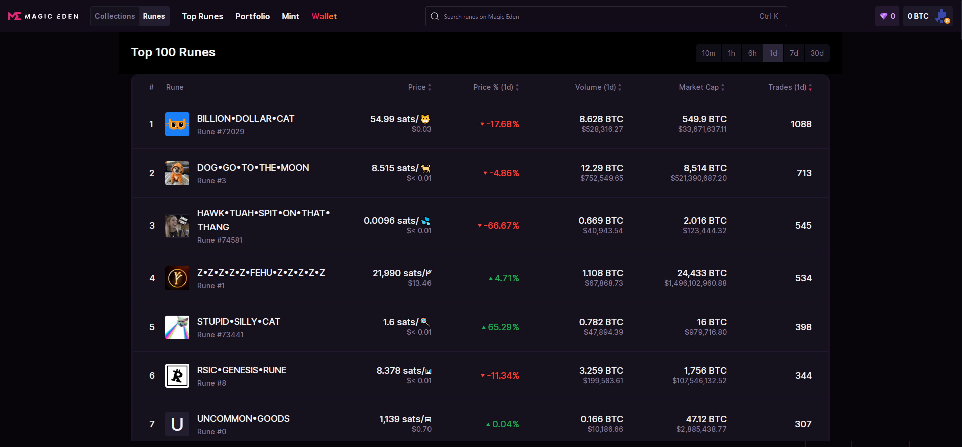Click the 4.71% price change value
The image size is (962, 447).
click(504, 278)
